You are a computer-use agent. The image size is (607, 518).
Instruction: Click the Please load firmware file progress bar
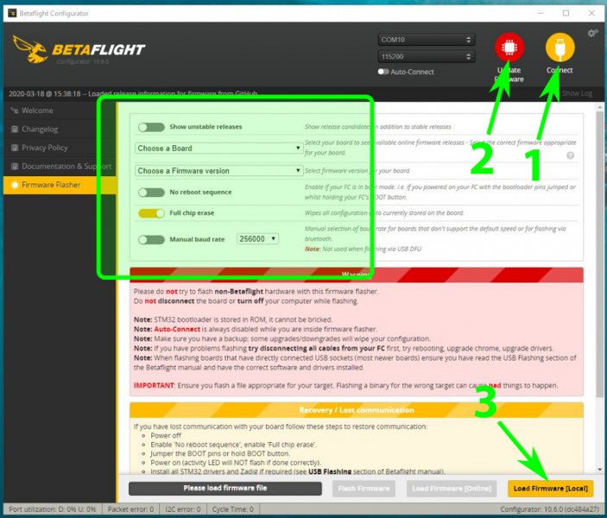coord(224,488)
